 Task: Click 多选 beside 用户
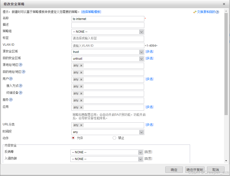tap(150, 79)
